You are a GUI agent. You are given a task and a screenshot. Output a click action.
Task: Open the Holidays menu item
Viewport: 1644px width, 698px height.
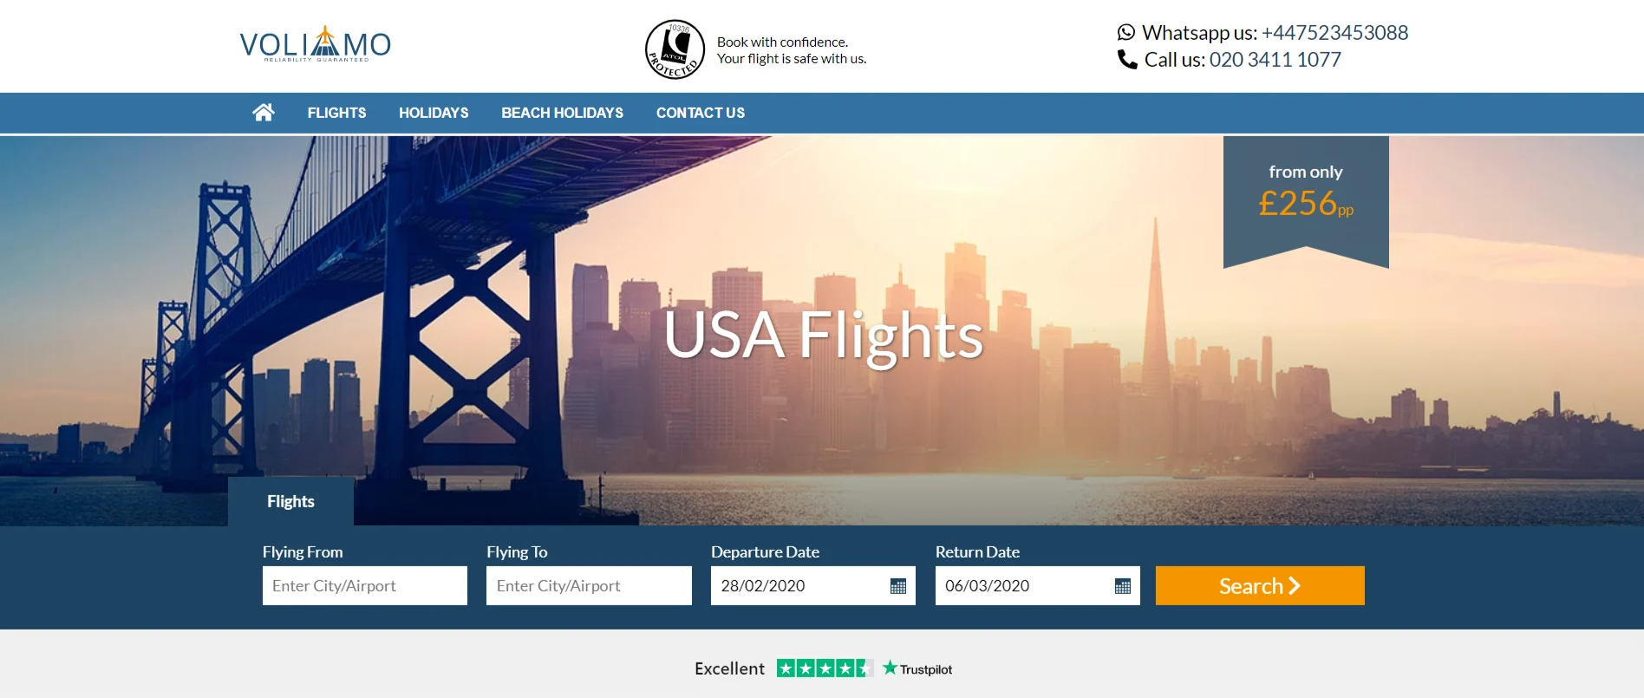tap(434, 113)
